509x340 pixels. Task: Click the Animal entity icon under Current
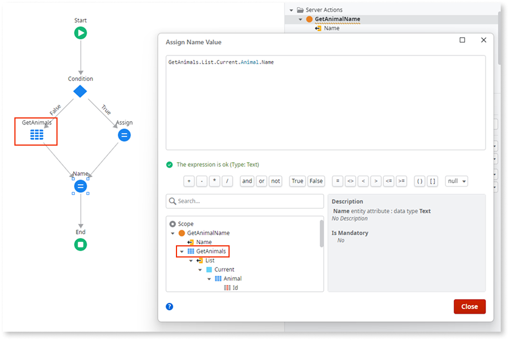tap(217, 278)
